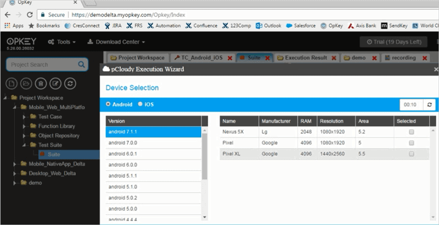Image resolution: width=439 pixels, height=225 pixels.
Task: Select the Nexus 5X device checkbox
Action: pyautogui.click(x=411, y=132)
